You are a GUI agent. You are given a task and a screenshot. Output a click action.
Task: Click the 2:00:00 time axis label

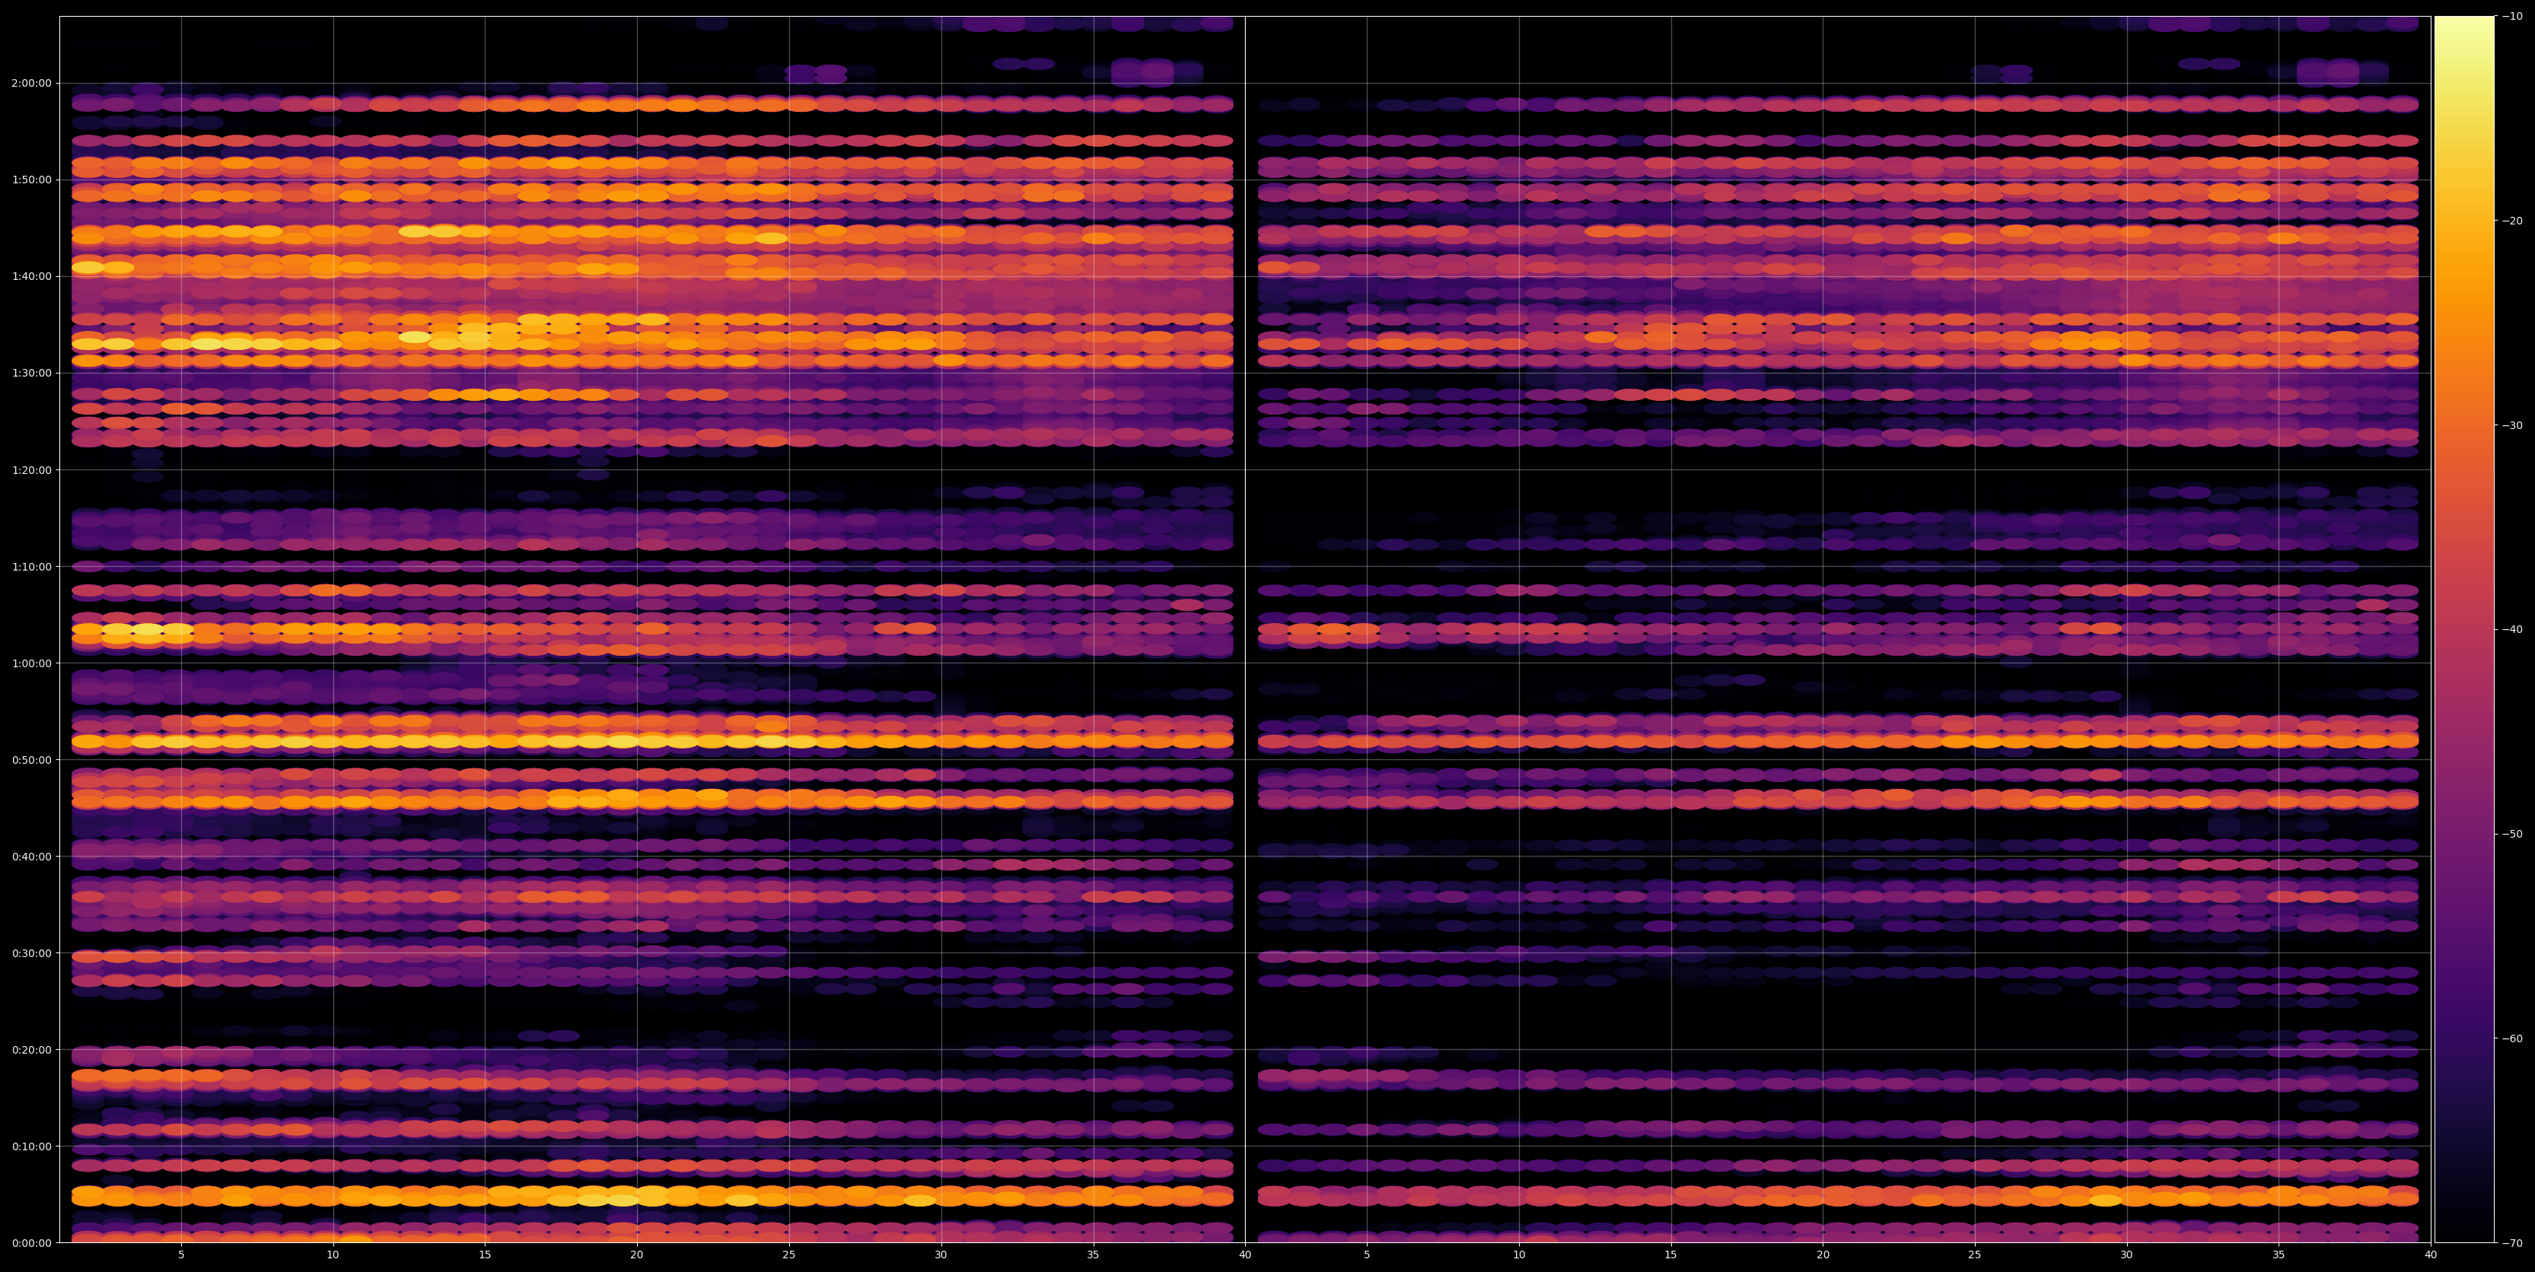[31, 84]
